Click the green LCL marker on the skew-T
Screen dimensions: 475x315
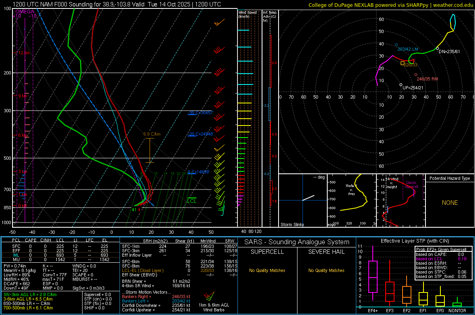[192, 200]
